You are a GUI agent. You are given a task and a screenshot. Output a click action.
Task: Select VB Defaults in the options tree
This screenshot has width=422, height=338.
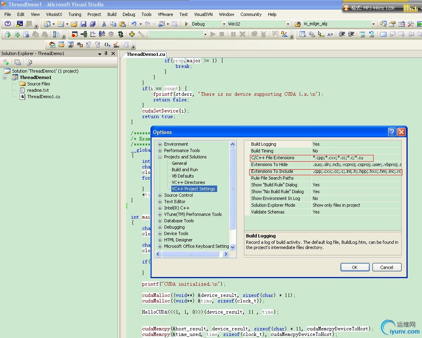182,176
